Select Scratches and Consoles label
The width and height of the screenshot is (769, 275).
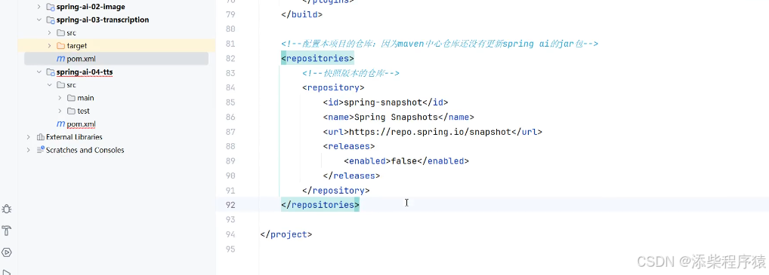point(85,150)
